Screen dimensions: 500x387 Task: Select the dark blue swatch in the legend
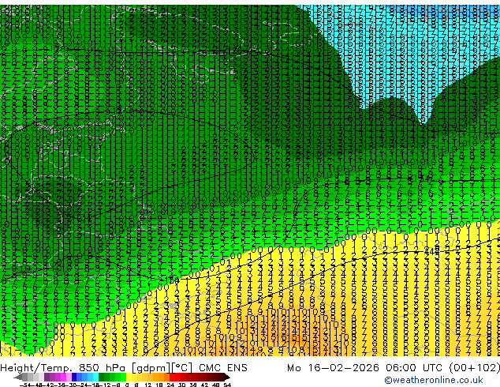(74, 377)
